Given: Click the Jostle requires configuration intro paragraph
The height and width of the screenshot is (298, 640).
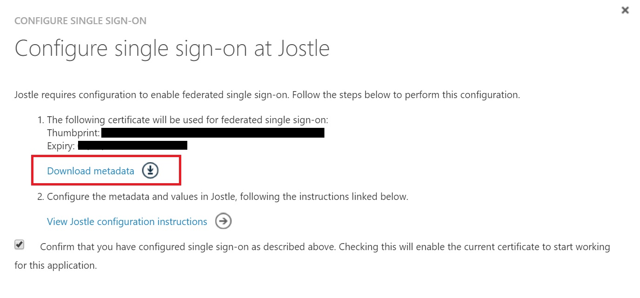Looking at the screenshot, I should pos(267,95).
